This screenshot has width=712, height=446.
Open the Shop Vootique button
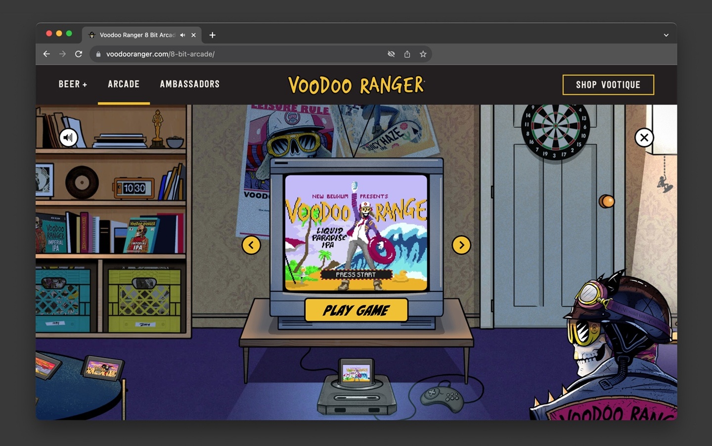point(608,85)
